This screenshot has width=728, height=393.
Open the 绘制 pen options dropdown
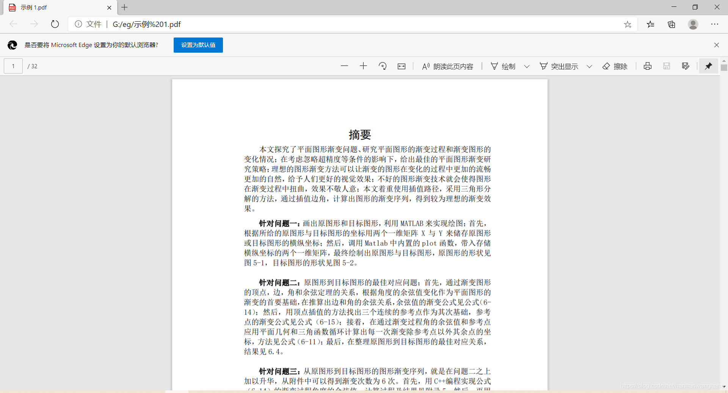point(527,66)
